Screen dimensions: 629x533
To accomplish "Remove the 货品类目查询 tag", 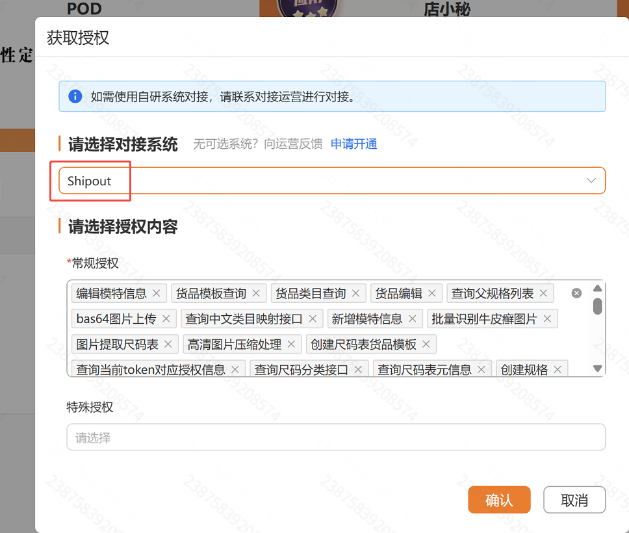I will coord(355,293).
